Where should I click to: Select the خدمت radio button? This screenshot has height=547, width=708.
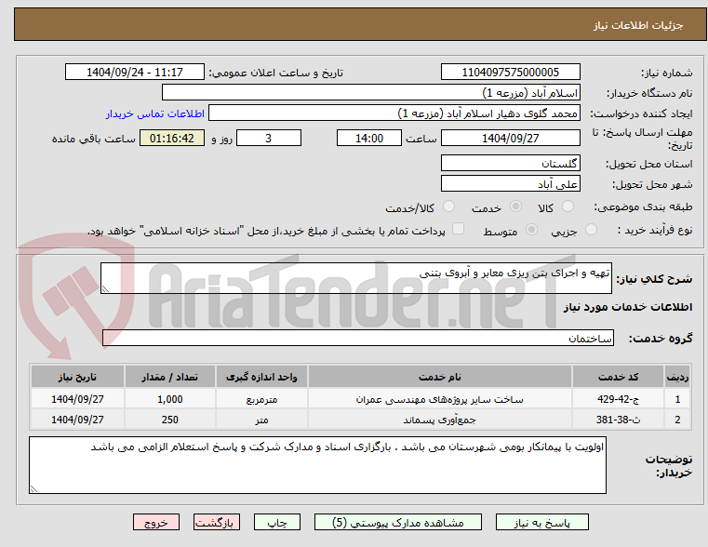pos(515,207)
